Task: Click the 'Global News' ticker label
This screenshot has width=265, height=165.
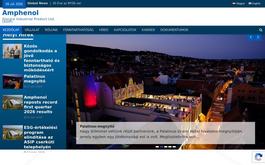Action: [x=38, y=3]
